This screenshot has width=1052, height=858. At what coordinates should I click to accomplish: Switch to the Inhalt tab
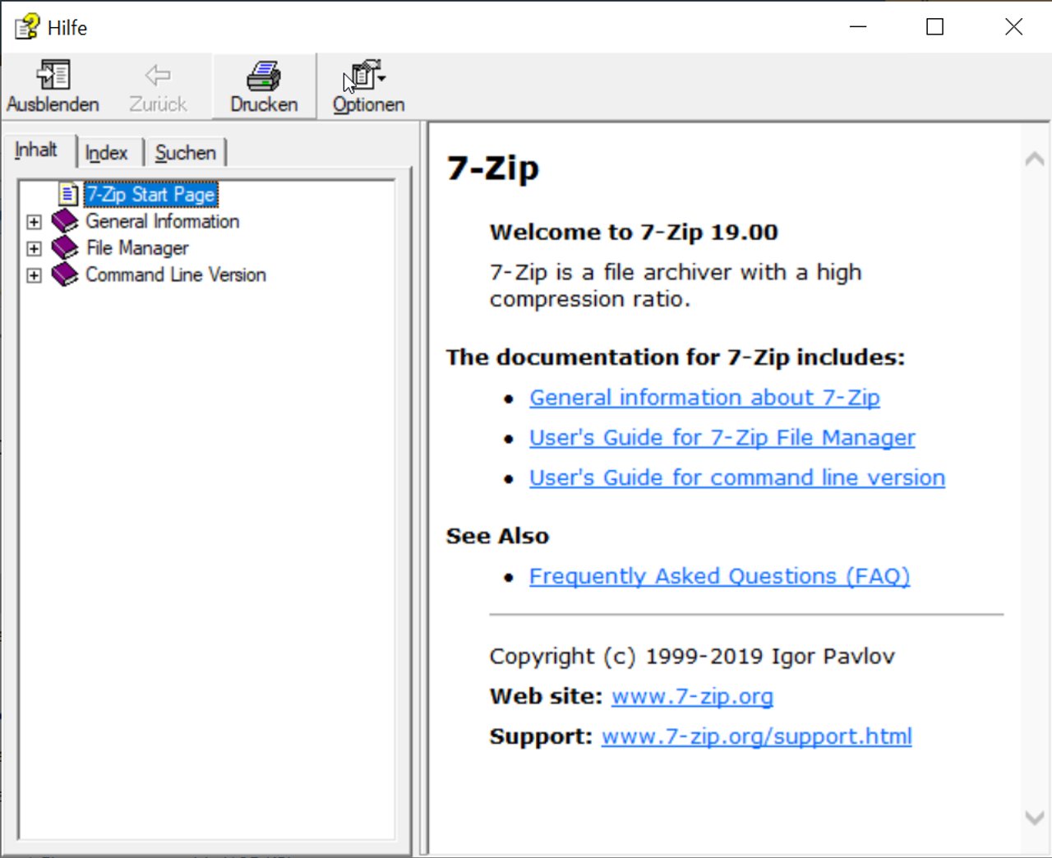[36, 150]
